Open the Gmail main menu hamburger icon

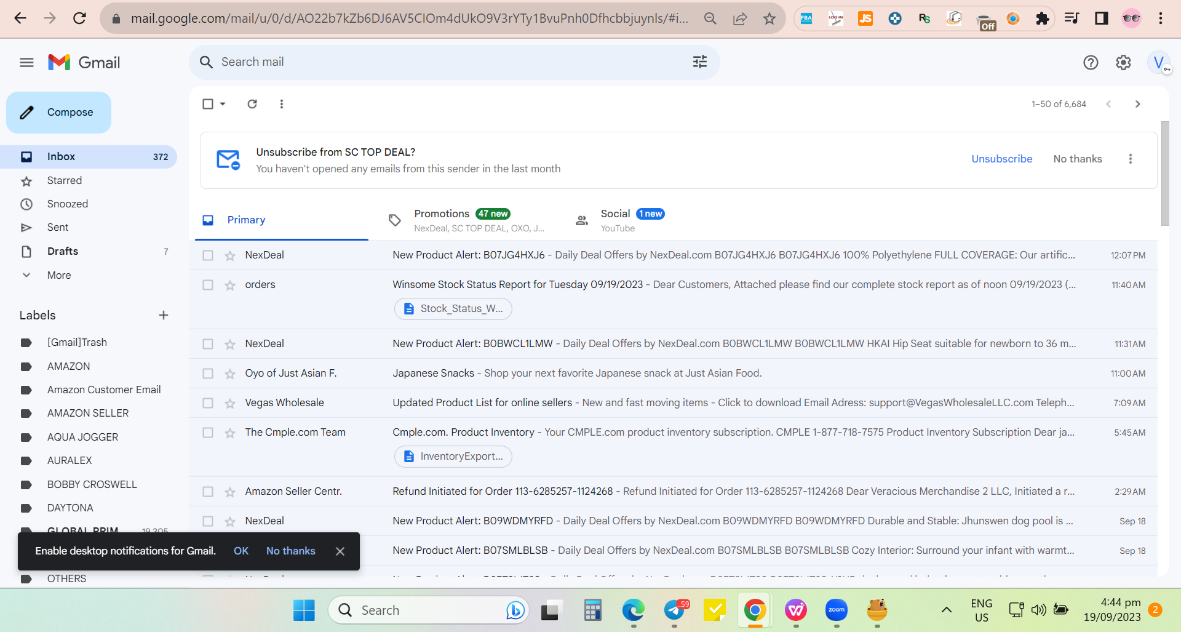tap(26, 62)
